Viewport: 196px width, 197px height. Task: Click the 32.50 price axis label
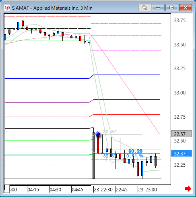[180, 141]
